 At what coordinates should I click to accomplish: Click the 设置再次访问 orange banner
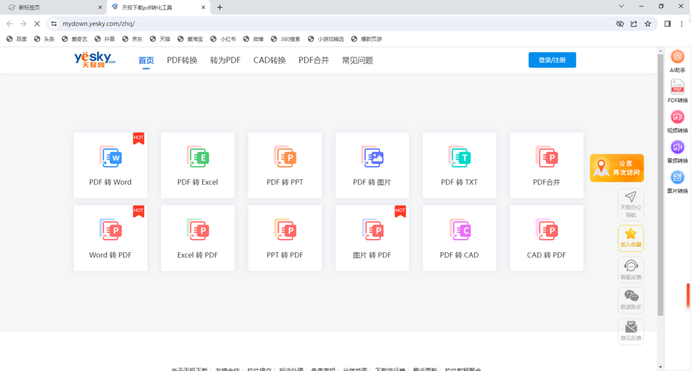click(617, 168)
